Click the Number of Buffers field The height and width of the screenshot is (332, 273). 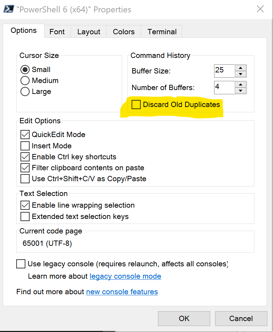224,88
